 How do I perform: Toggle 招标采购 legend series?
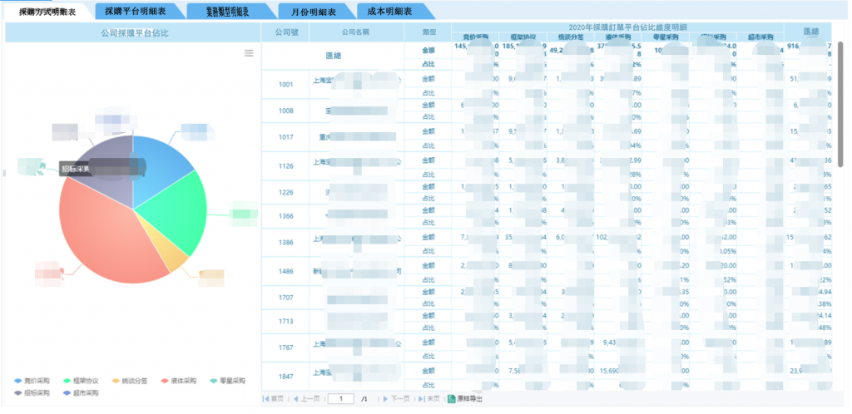pyautogui.click(x=32, y=393)
